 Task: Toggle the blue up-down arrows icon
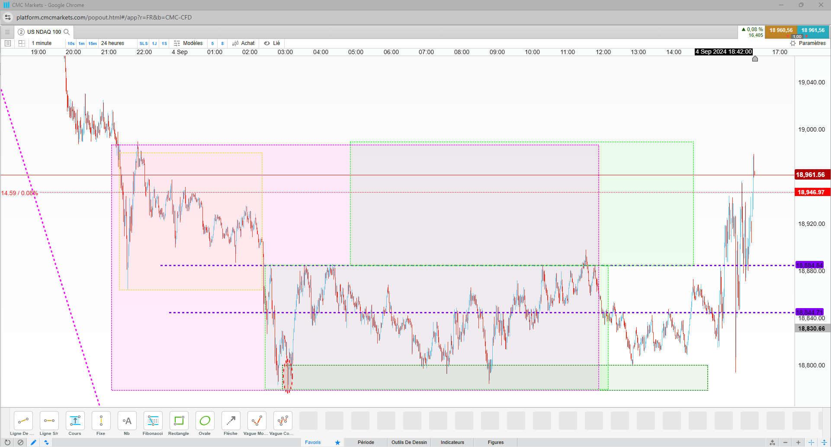[46, 442]
